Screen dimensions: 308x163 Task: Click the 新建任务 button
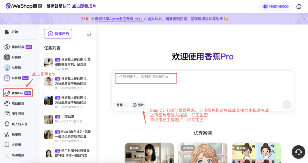[58, 34]
